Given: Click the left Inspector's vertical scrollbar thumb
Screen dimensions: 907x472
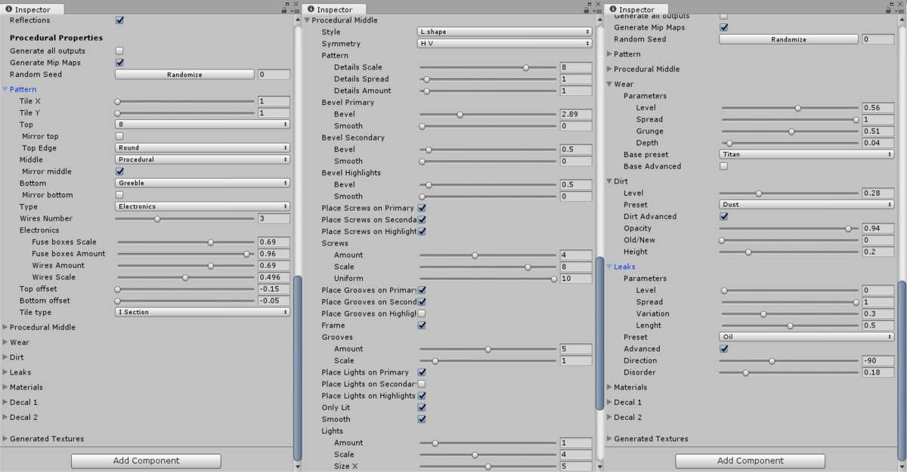Looking at the screenshot, I should [297, 368].
